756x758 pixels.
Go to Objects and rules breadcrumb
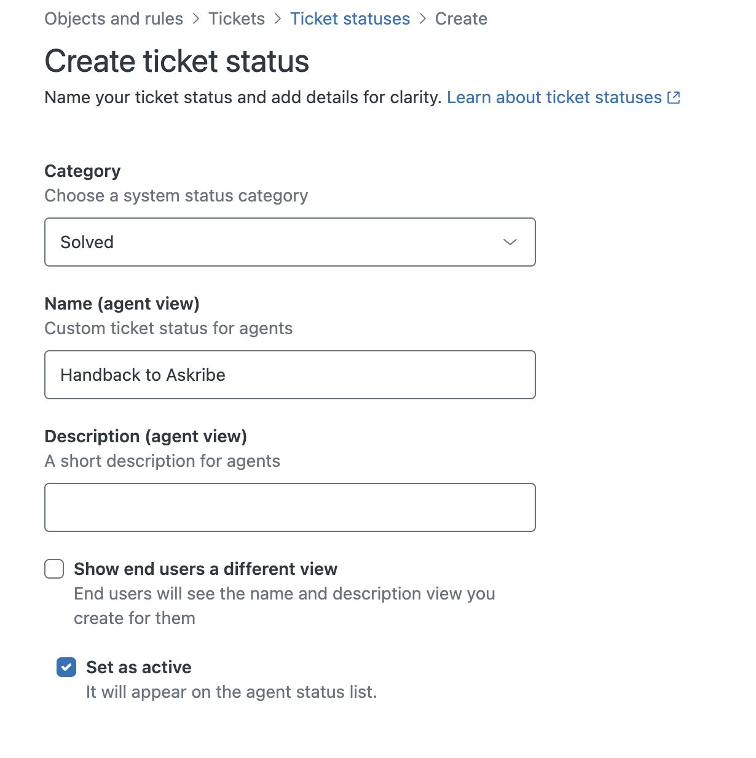[114, 19]
